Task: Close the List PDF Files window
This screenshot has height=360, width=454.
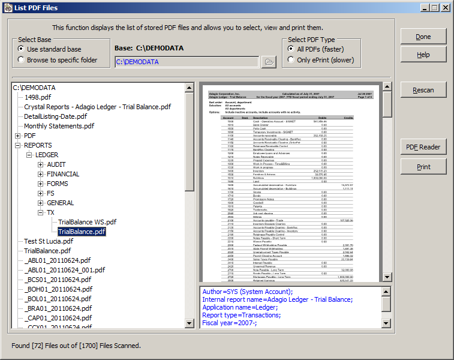Action: [446, 8]
